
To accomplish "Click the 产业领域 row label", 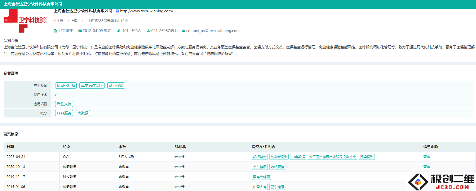I will click(40, 86).
